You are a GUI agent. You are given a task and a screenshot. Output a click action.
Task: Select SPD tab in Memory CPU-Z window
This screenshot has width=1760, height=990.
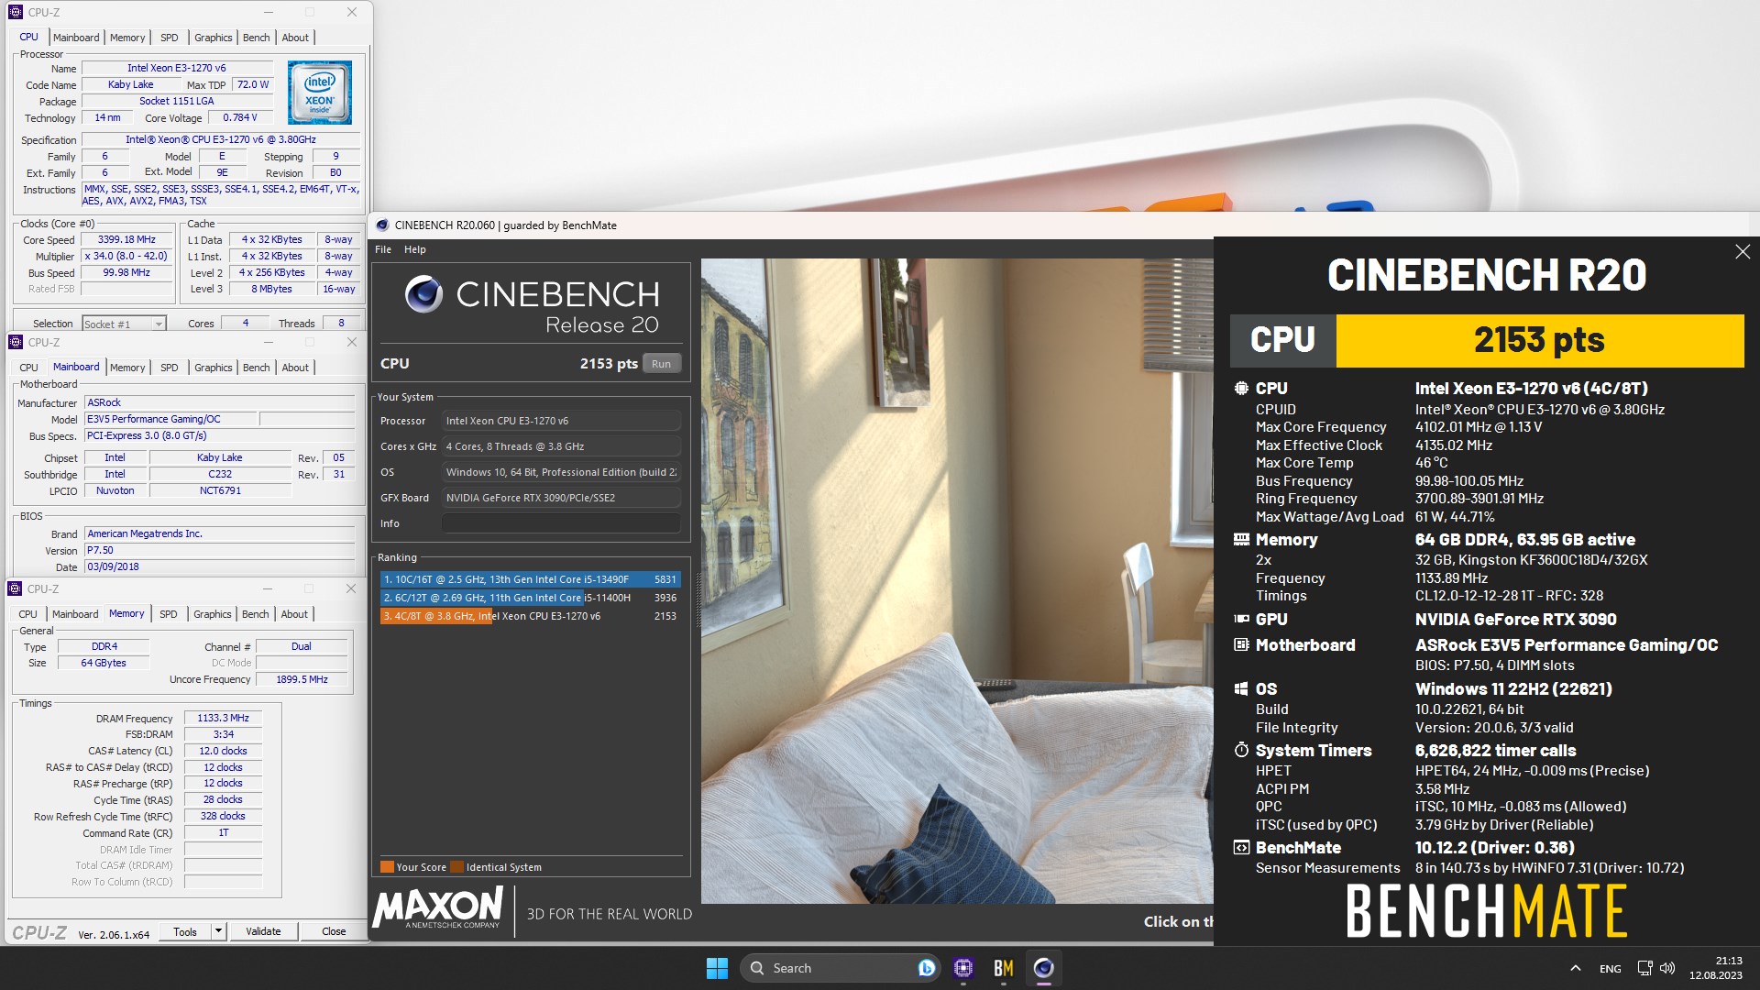click(169, 614)
